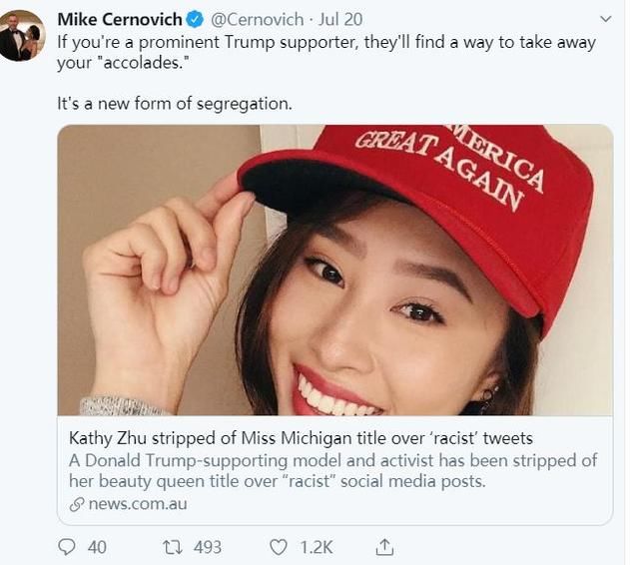Open the article preview image
Viewport: 639px width, 565px height.
point(334,270)
